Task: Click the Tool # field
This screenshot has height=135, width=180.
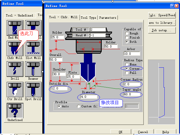Action: pos(98,30)
